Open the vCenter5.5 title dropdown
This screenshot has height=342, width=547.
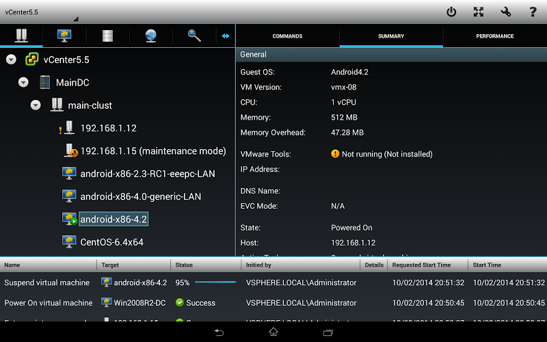[x=40, y=12]
